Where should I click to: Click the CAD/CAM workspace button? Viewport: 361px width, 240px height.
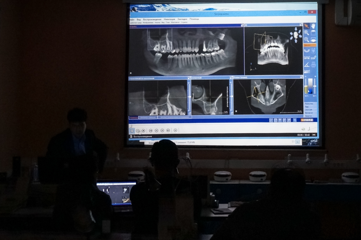[308, 110]
